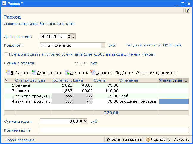Viewport: 193px width, 144px height.
Task: Click the Добавить toolbar button
Action: [17, 72]
